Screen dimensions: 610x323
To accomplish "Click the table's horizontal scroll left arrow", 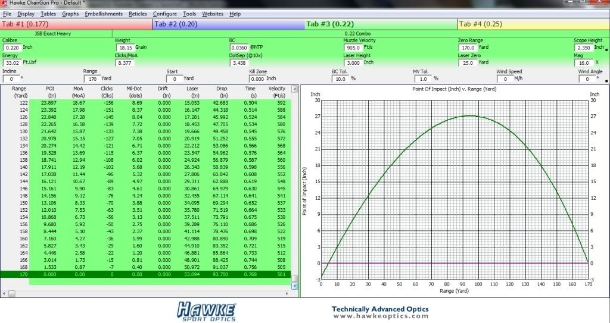I will [4, 293].
